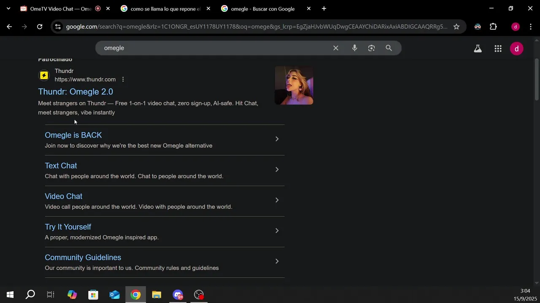Switch to OmeTV Video Chat tab
This screenshot has width=540, height=303.
click(x=61, y=8)
